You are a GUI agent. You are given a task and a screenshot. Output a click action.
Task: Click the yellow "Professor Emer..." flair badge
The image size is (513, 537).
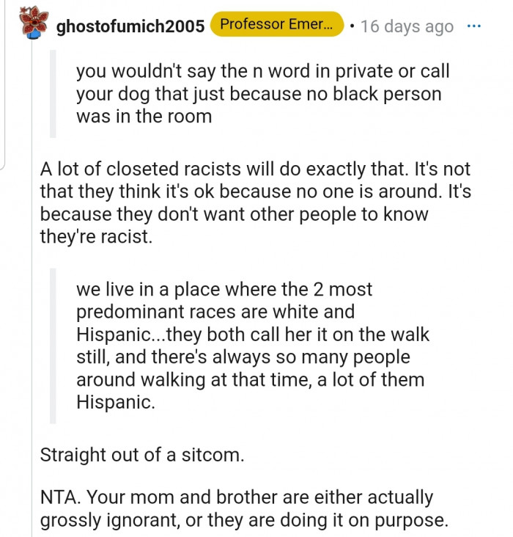pos(276,24)
